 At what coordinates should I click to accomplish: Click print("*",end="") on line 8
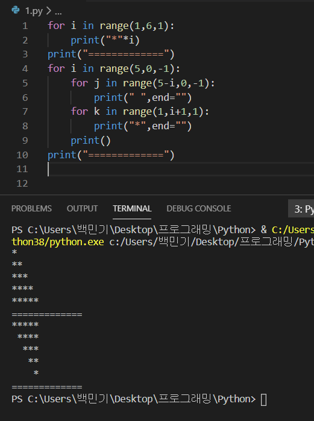click(143, 126)
